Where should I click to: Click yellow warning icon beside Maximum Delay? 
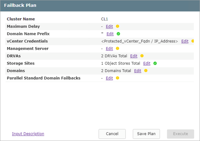(x=117, y=26)
